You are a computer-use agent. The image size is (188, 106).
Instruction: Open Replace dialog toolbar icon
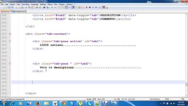48,7
